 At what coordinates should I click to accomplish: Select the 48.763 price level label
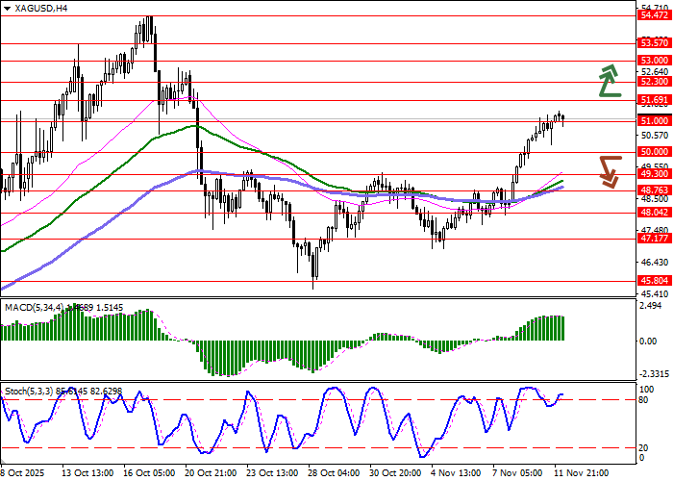pos(654,190)
